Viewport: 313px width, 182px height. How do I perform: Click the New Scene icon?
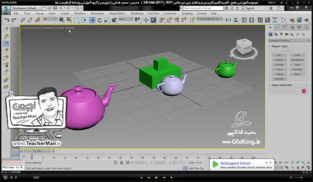coord(44,8)
